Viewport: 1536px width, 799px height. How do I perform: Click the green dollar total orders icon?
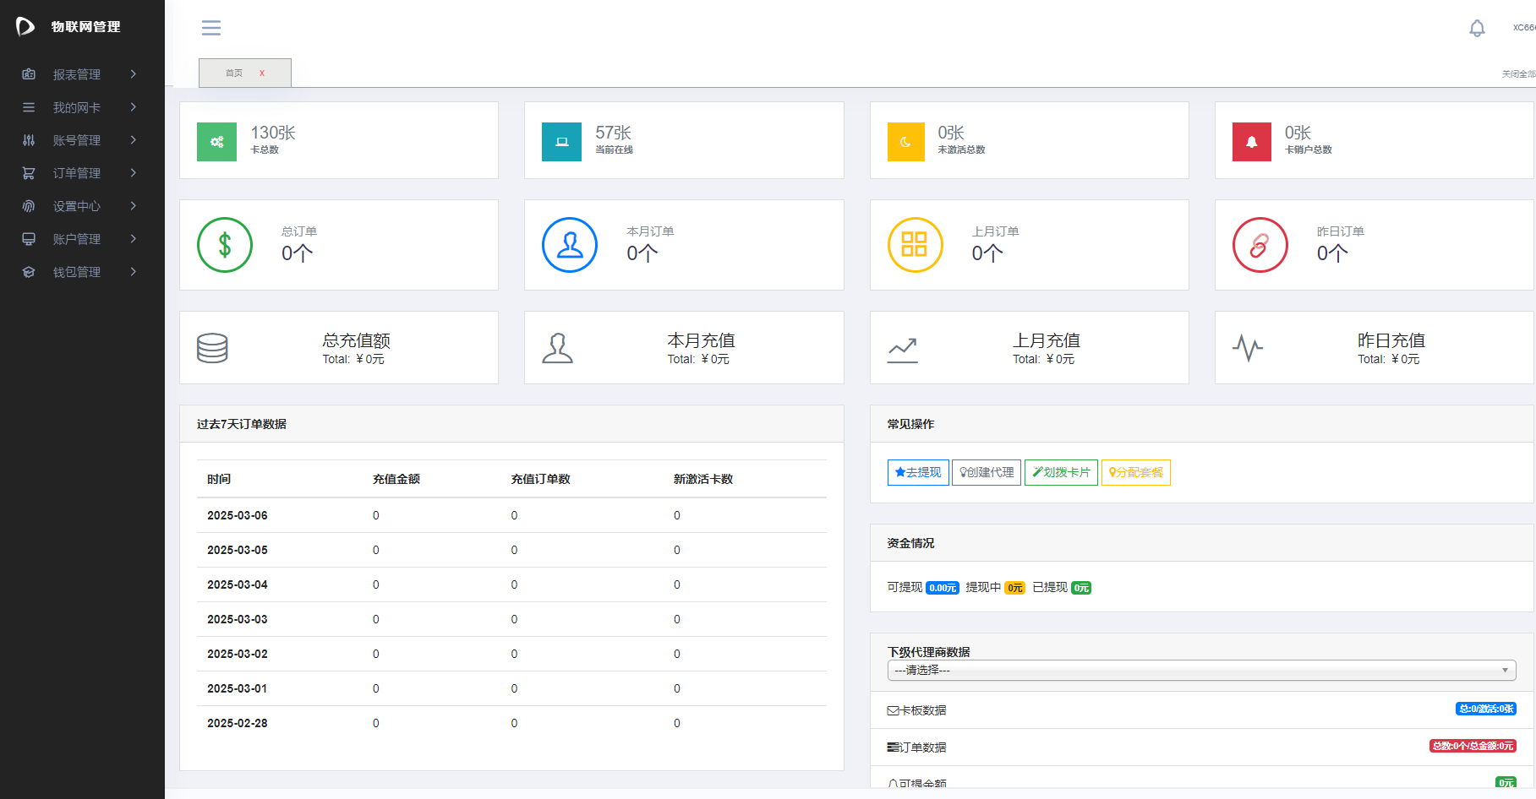coord(225,245)
